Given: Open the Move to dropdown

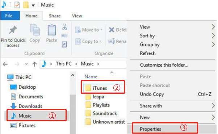Looking at the screenshot, I should point(89,30).
